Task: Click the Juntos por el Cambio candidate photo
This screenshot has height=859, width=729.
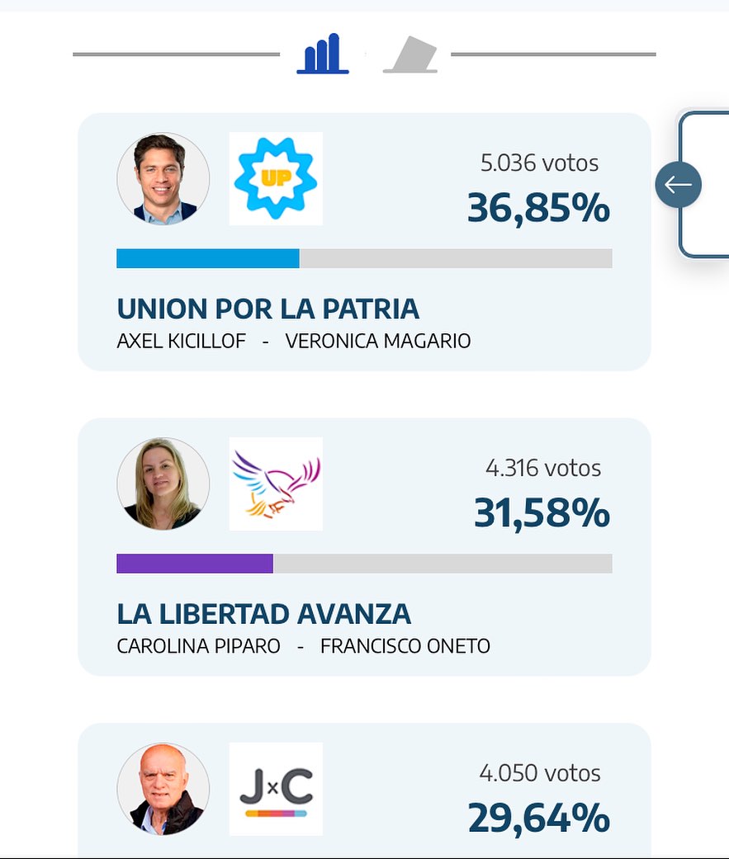Action: coord(163,788)
